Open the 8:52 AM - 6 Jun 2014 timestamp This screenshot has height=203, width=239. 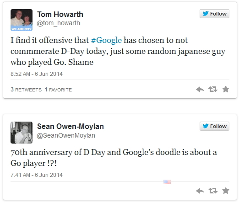(37, 74)
